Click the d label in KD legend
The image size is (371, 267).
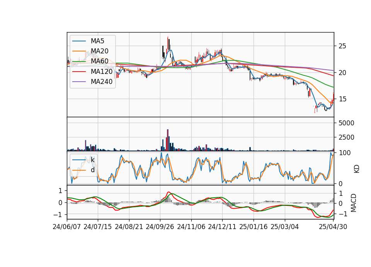click(x=92, y=169)
